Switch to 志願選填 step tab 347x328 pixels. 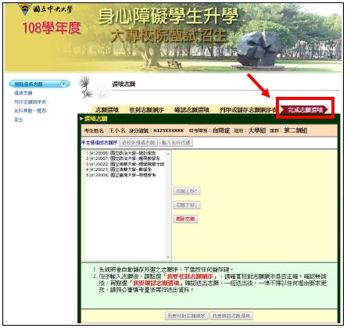(x=107, y=109)
